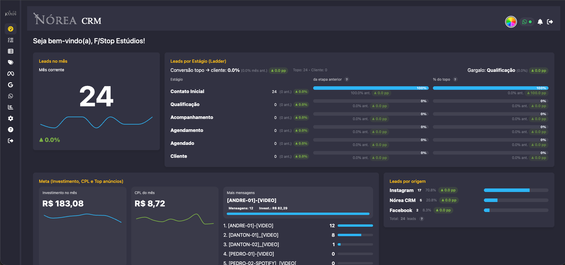Click the logout icon in top header
565x265 pixels.
coord(550,22)
